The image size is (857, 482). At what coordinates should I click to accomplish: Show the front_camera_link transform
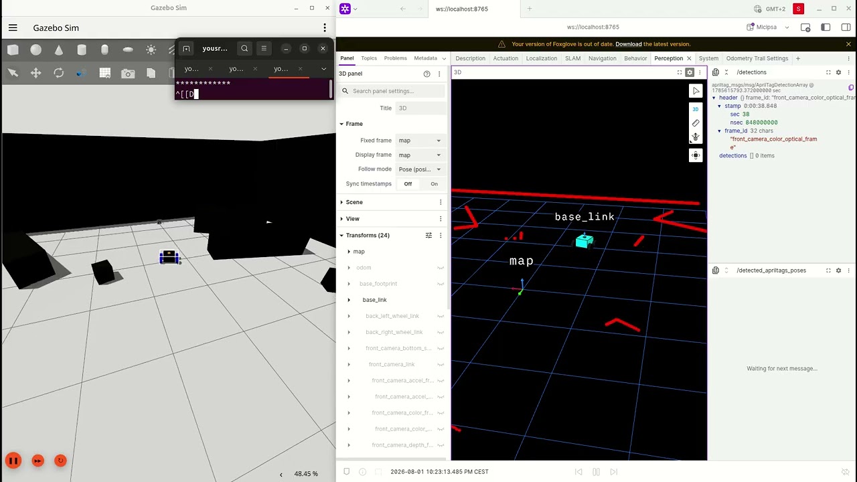[441, 364]
